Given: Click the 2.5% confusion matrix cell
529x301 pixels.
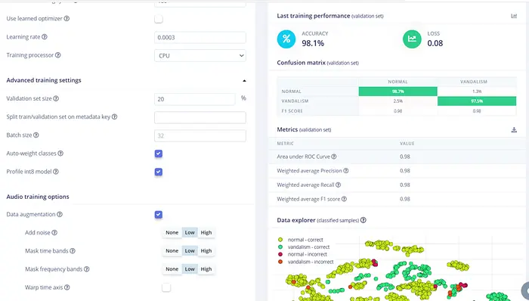Looking at the screenshot, I should tap(398, 101).
